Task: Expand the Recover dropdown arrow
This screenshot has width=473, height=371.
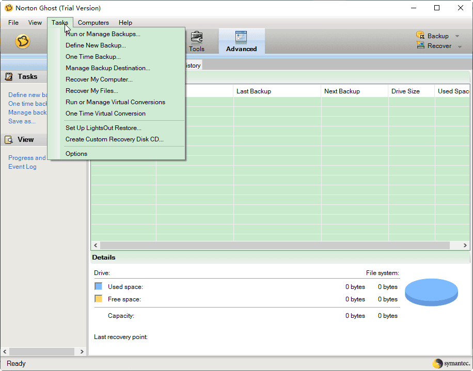Action: 460,46
